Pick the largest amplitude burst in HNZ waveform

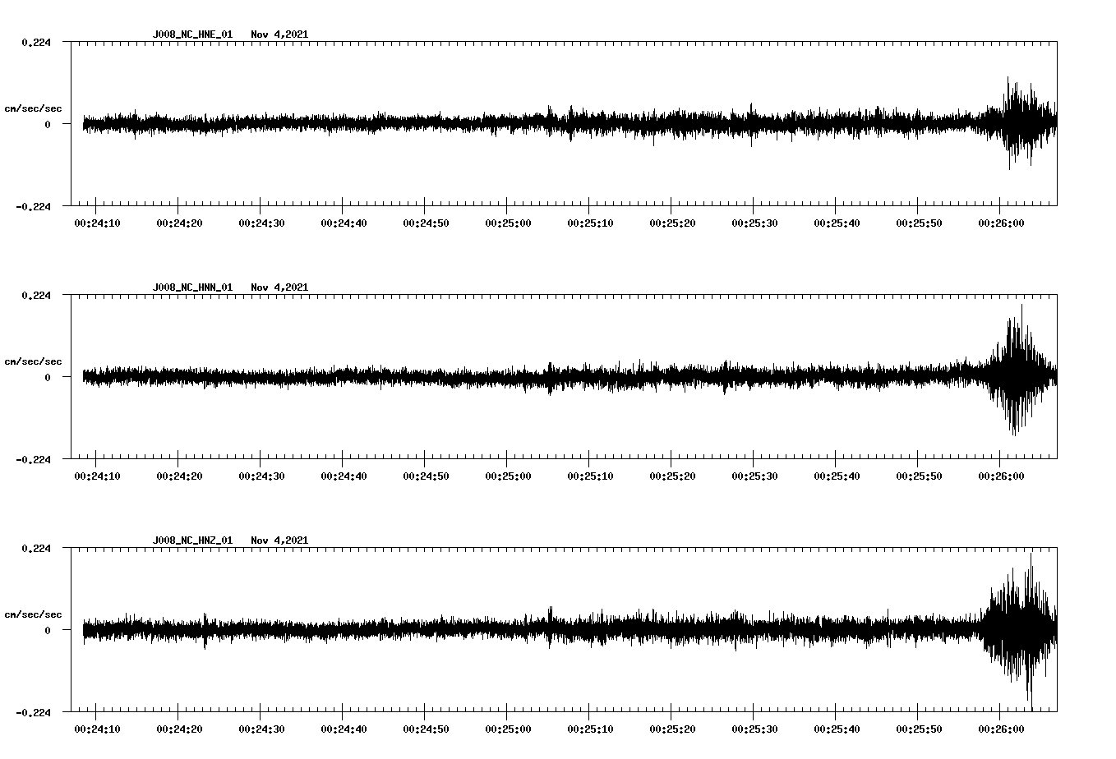tap(1029, 631)
